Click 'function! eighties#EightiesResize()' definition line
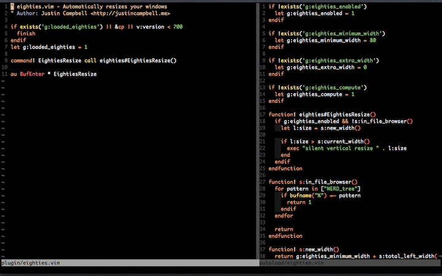 click(322, 115)
